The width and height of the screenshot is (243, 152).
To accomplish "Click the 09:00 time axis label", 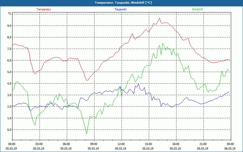I will [94, 144].
